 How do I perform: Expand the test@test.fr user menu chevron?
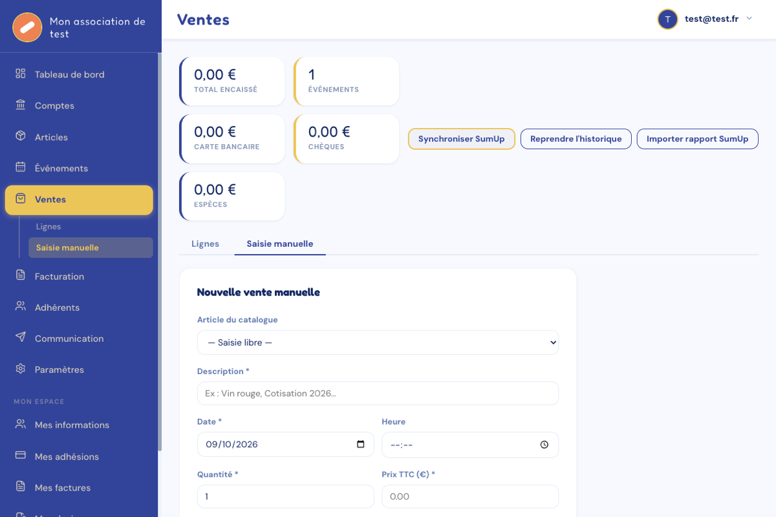[749, 19]
